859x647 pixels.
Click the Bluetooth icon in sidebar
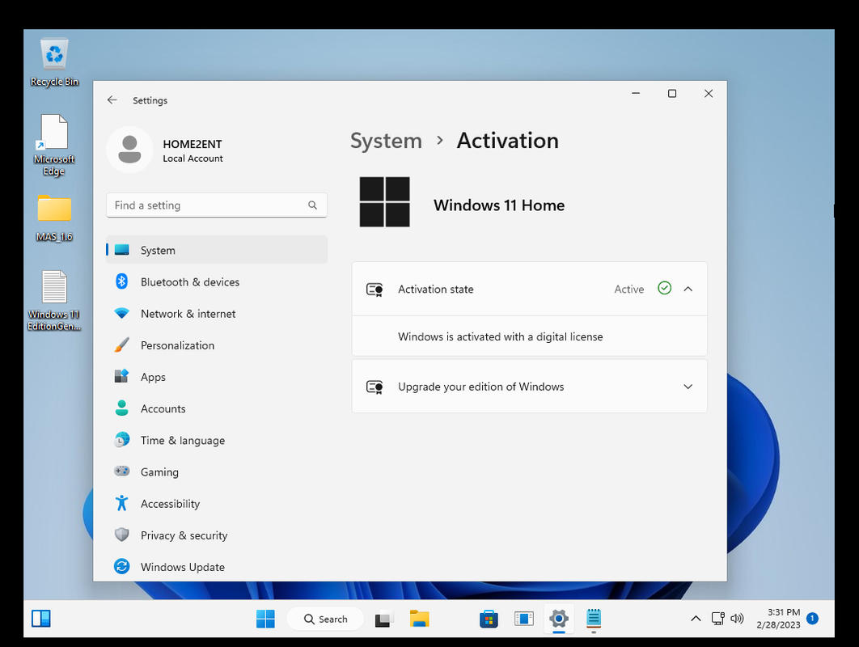point(121,281)
